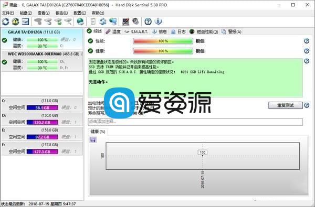315x207 pixels.
Task: Click the comment input field
Action: pyautogui.click(x=195, y=122)
